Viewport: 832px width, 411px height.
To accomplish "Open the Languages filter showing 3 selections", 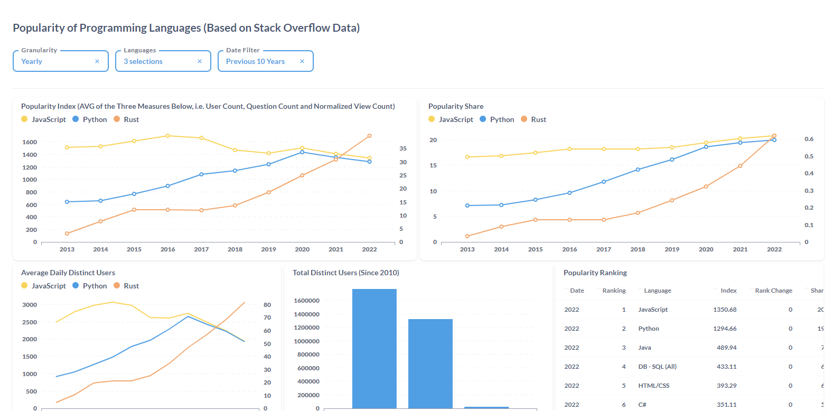I will 163,61.
